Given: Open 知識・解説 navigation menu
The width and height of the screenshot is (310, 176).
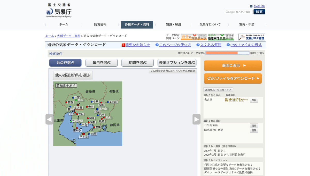Looking at the screenshot, I should point(174,24).
